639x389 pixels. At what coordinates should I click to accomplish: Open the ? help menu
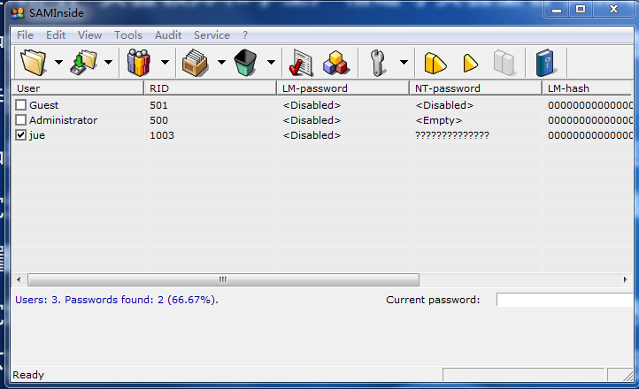tap(245, 35)
